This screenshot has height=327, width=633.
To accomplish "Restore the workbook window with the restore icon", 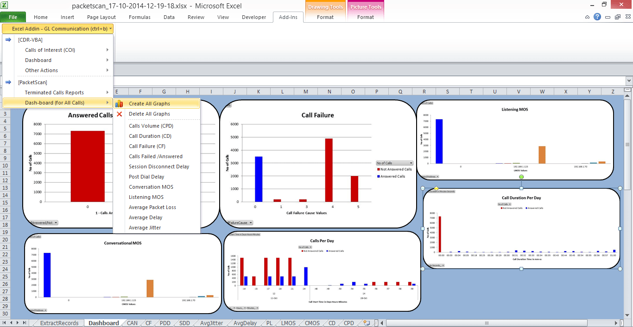I will tap(618, 17).
